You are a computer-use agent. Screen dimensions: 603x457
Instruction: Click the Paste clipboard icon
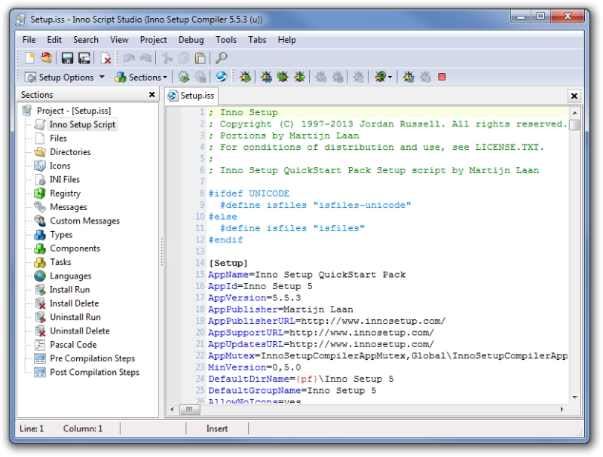pyautogui.click(x=200, y=58)
